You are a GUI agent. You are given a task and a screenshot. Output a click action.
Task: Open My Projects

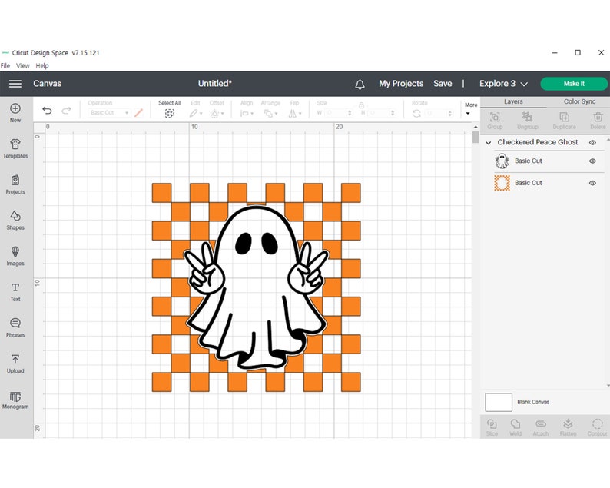click(401, 84)
